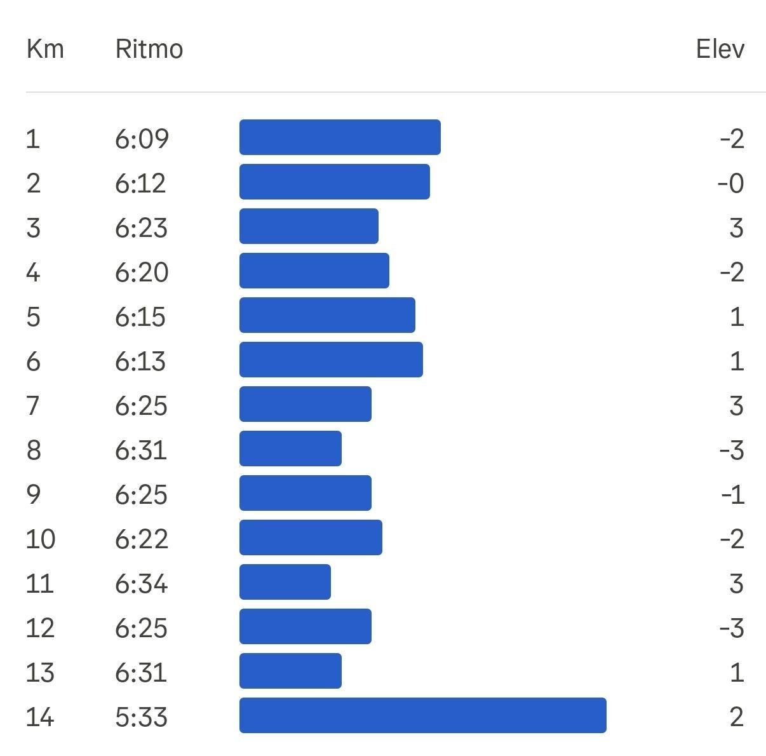766x756 pixels.
Task: Select the 6:15 pace bar at km 5
Action: point(327,315)
